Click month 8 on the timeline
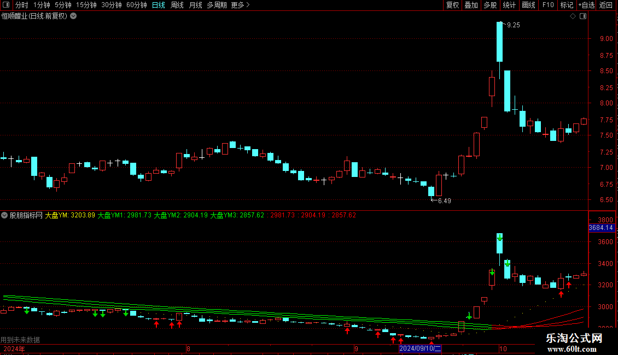 tap(188, 348)
